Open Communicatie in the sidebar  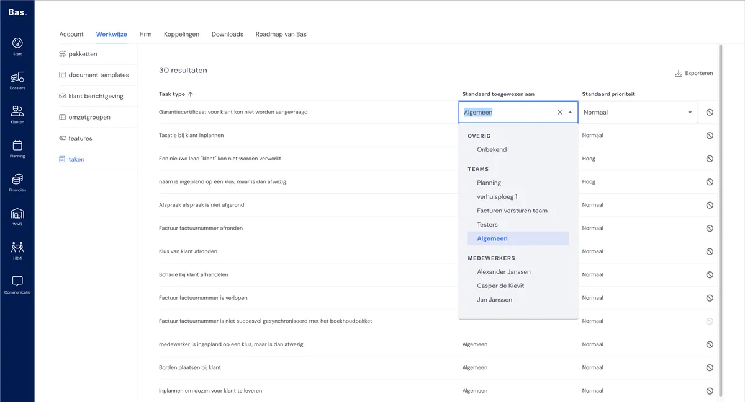tap(17, 284)
